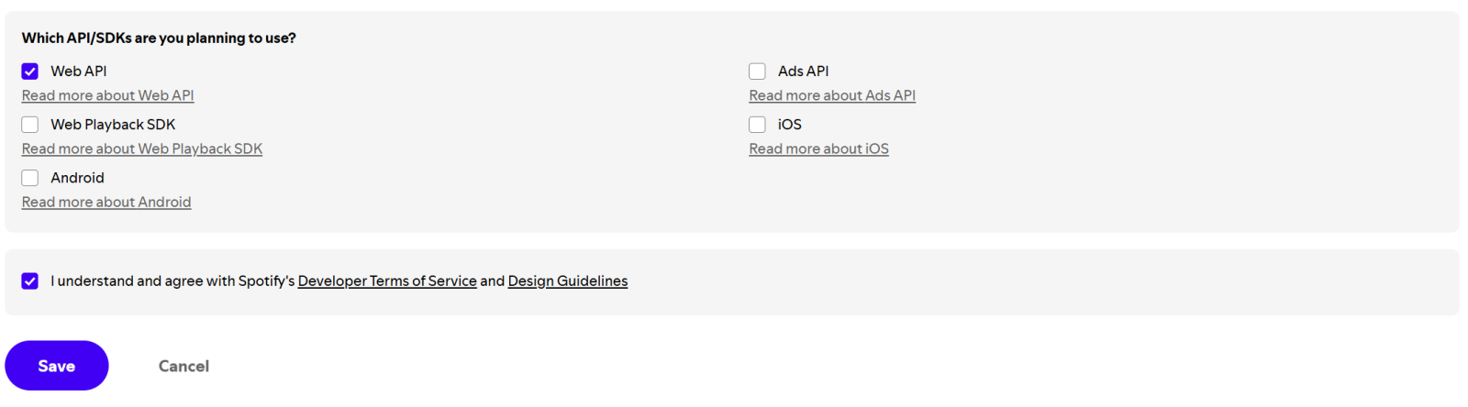Click the 'Android' option label text
The width and height of the screenshot is (1468, 407).
[77, 178]
